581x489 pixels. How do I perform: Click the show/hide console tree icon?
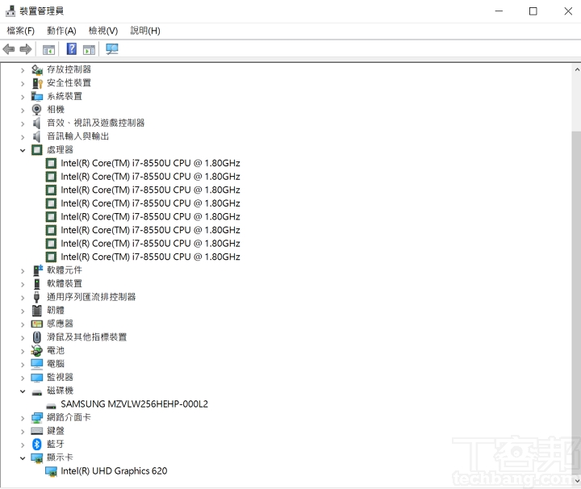point(48,50)
